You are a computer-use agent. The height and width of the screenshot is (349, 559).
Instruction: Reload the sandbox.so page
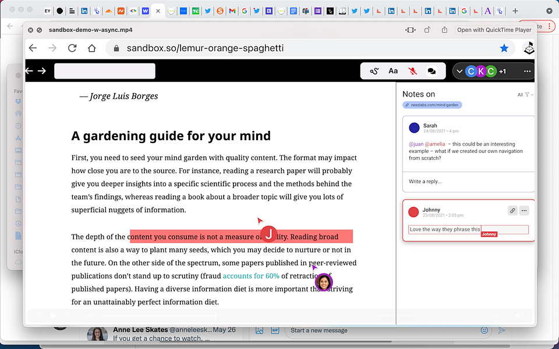[x=72, y=48]
